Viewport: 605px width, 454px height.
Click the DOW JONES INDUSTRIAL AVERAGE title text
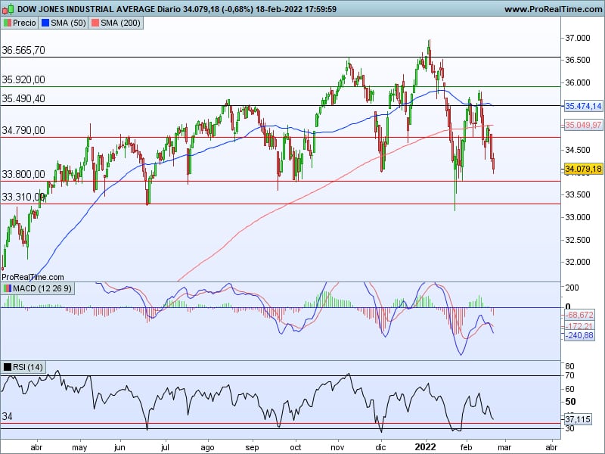(x=86, y=9)
